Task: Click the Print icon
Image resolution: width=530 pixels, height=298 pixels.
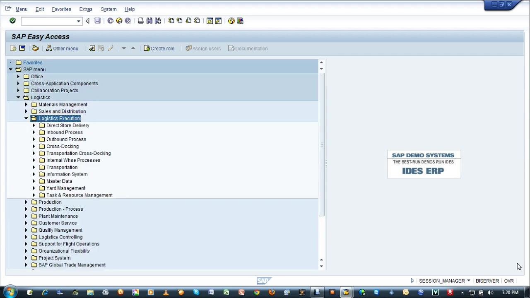Action: 141,21
